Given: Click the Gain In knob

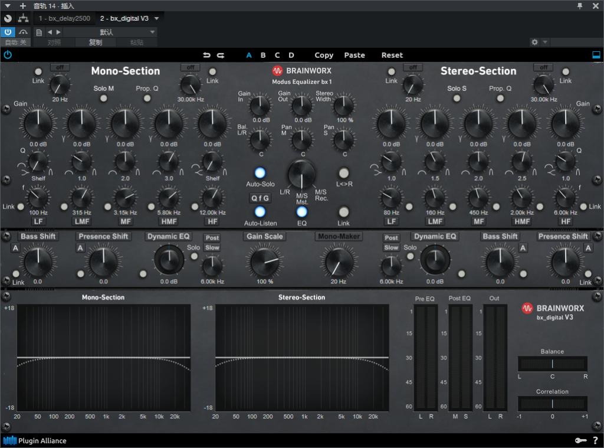Looking at the screenshot, I should coord(260,105).
